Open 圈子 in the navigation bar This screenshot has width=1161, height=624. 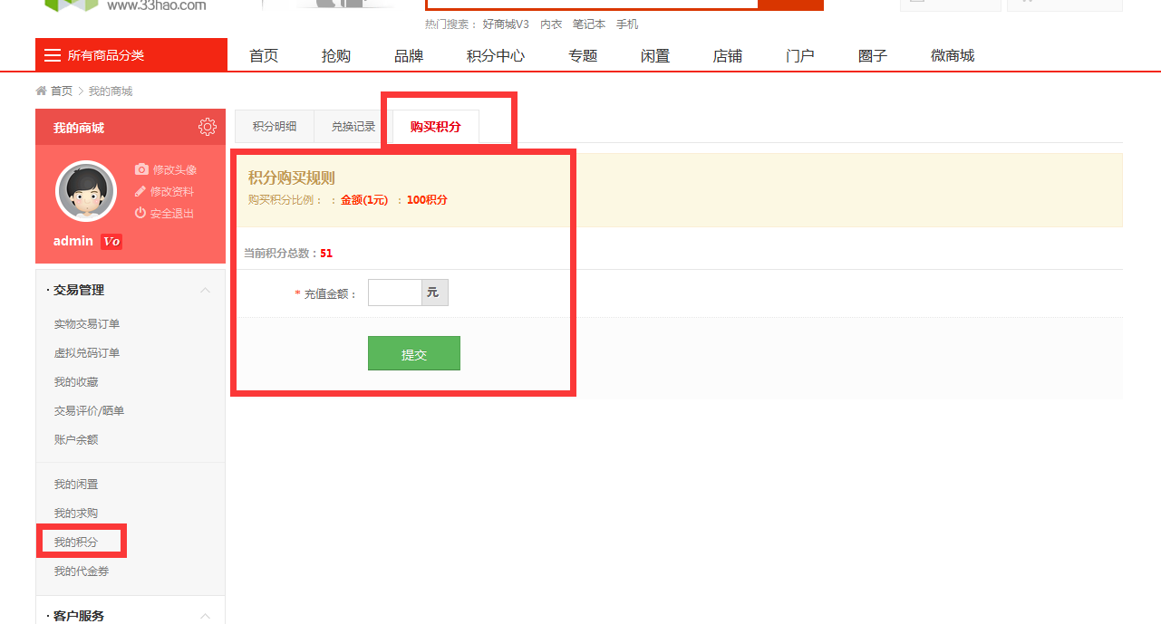tap(873, 55)
